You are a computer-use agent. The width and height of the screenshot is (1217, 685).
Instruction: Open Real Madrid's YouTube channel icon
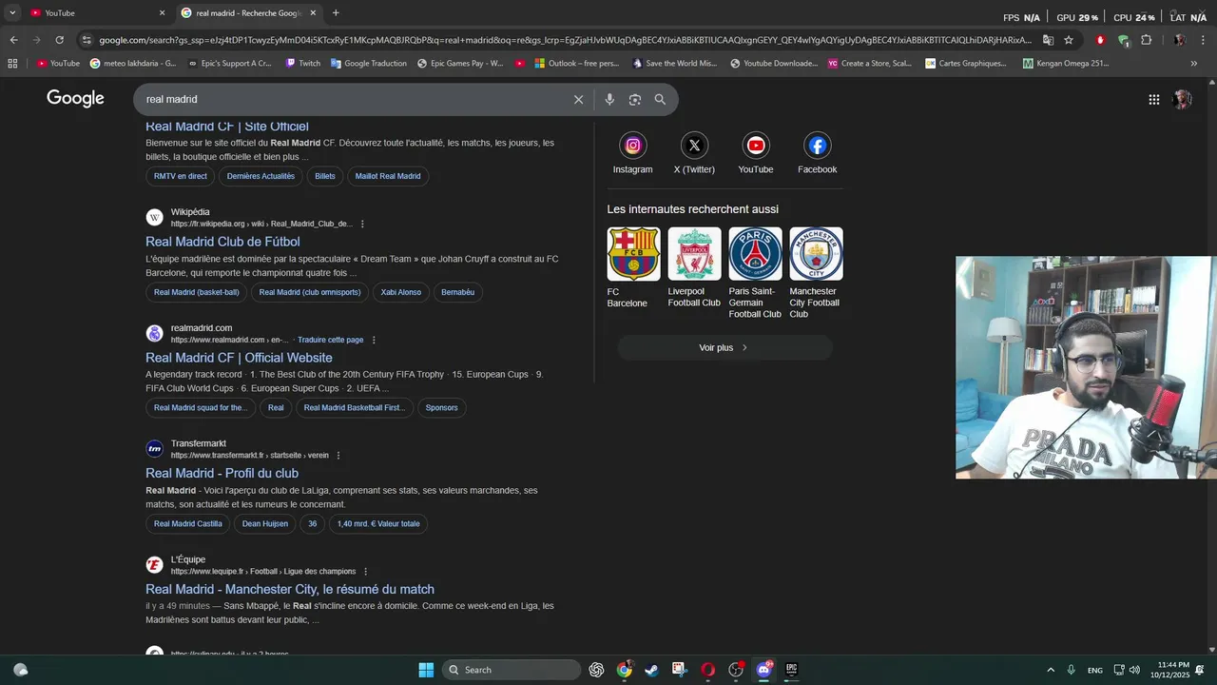coord(756,146)
